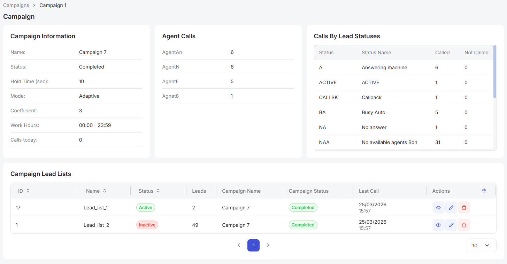
Task: Click scrollbar in Calls By Lead Statuses
Action: (x=495, y=72)
